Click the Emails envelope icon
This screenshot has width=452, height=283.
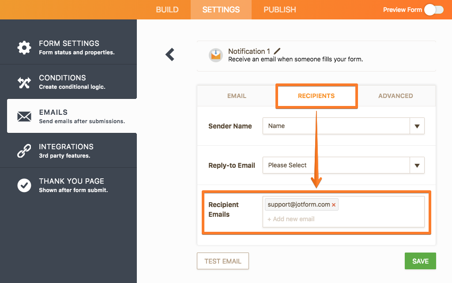(x=24, y=116)
